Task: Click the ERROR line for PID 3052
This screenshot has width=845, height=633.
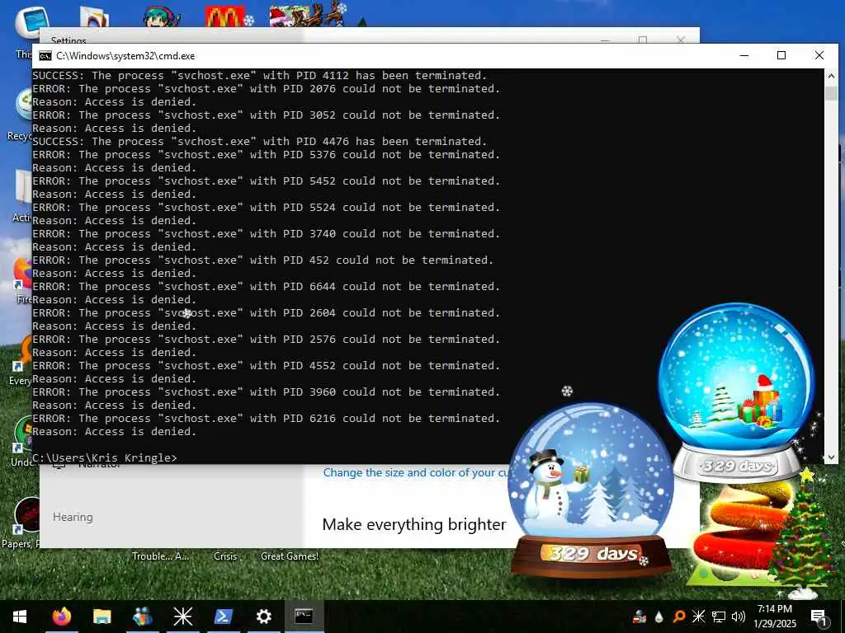Action: (267, 115)
